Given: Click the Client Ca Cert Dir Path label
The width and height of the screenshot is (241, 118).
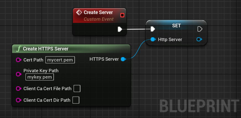Looking at the screenshot, I should (47, 100).
